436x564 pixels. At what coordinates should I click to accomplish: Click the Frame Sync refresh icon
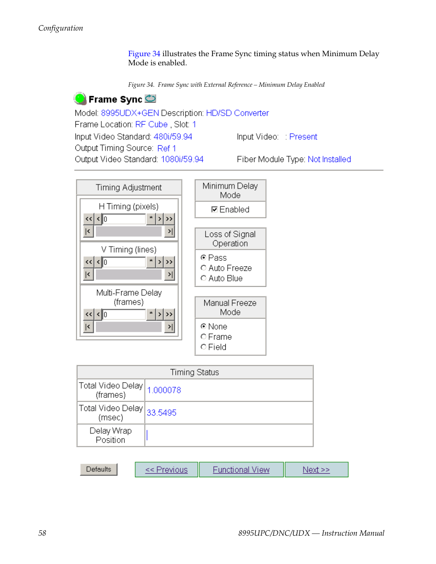point(150,99)
